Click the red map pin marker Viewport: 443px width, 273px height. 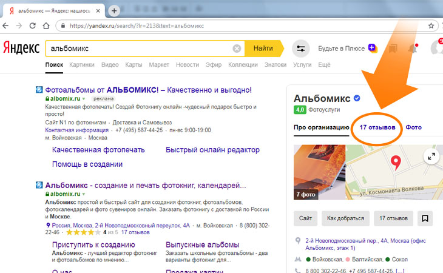(396, 163)
